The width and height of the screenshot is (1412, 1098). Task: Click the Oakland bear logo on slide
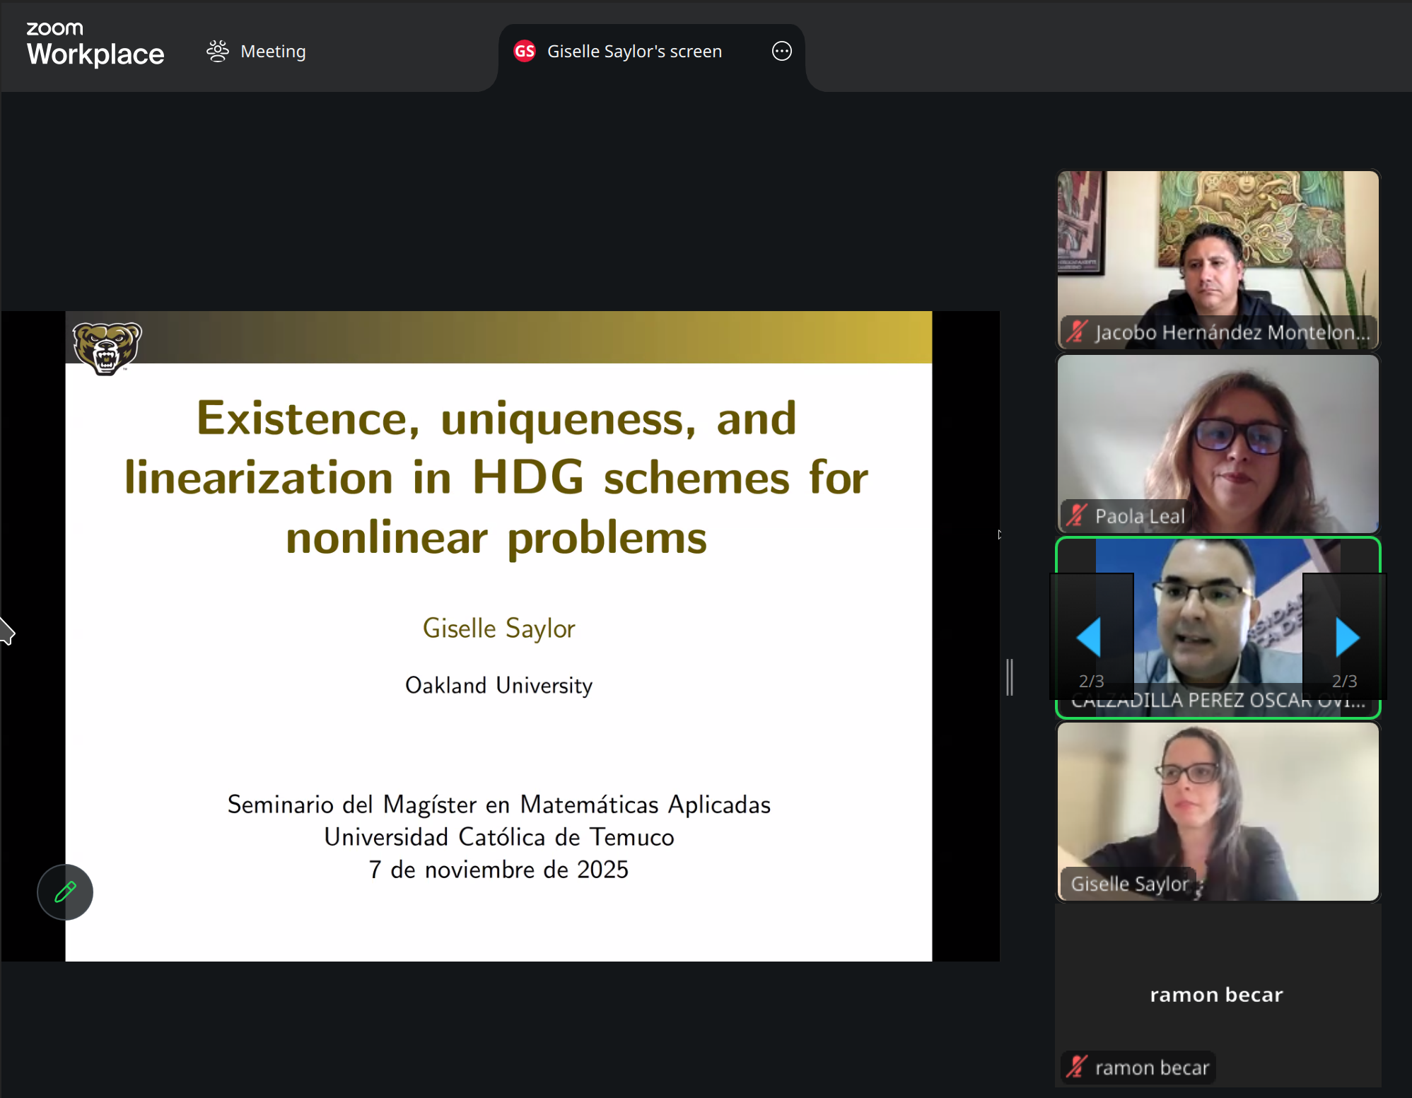[107, 347]
